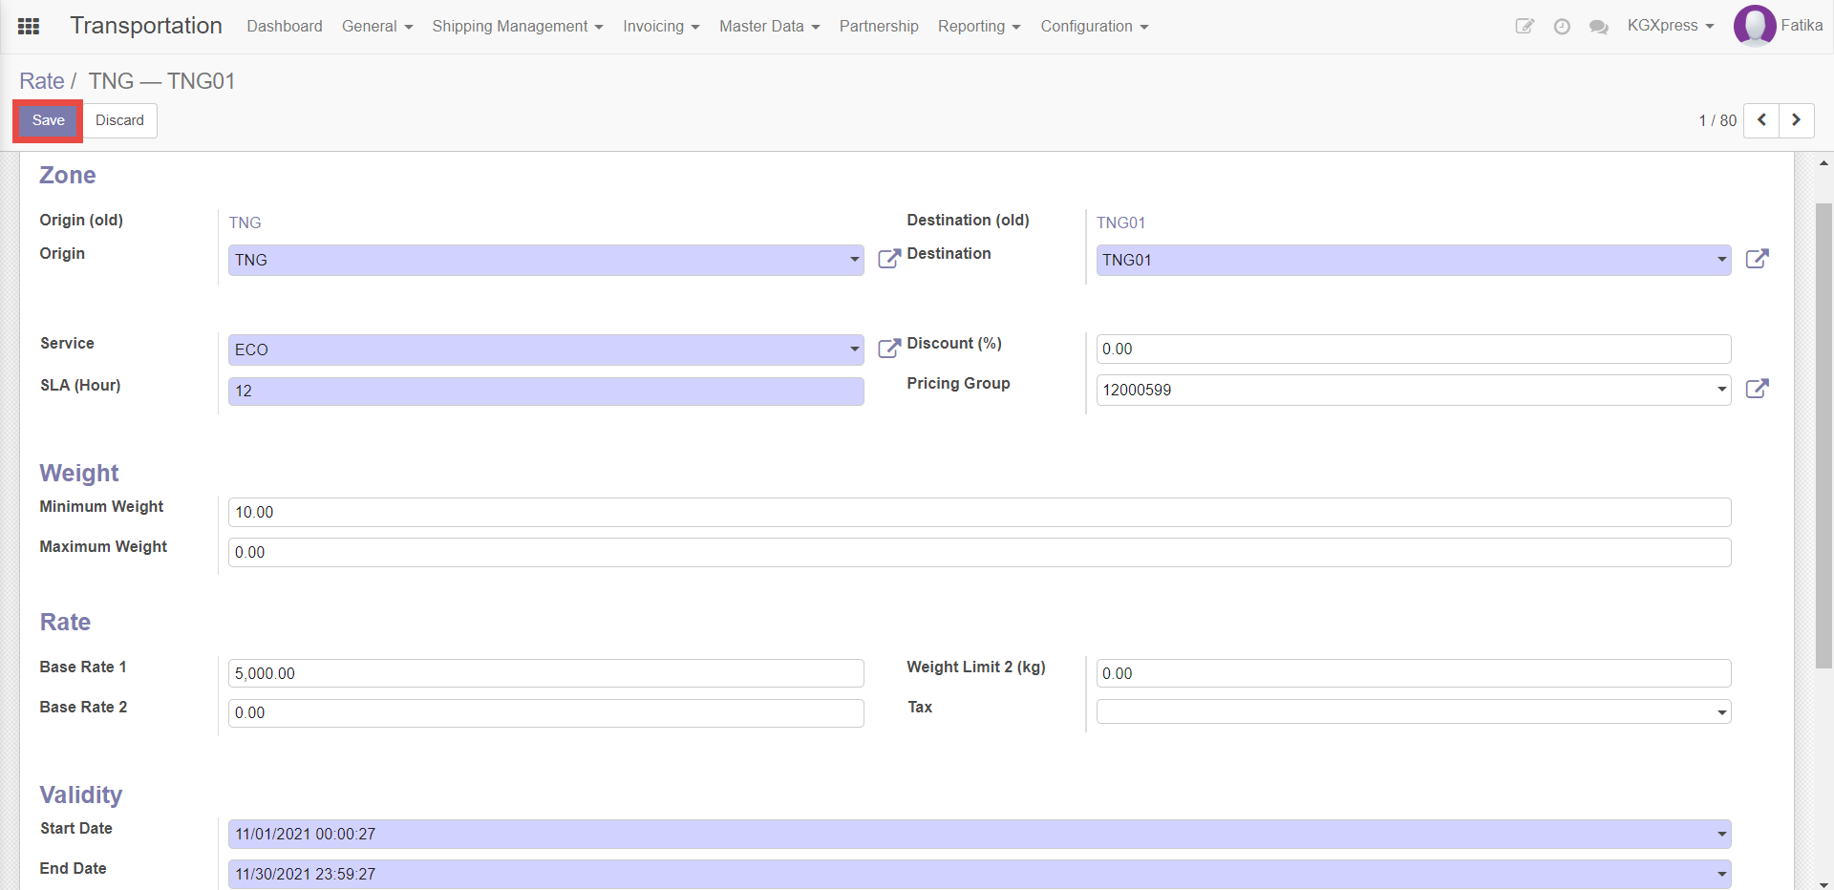Click the SLA (Hour) field
The width and height of the screenshot is (1834, 890).
[x=546, y=391]
